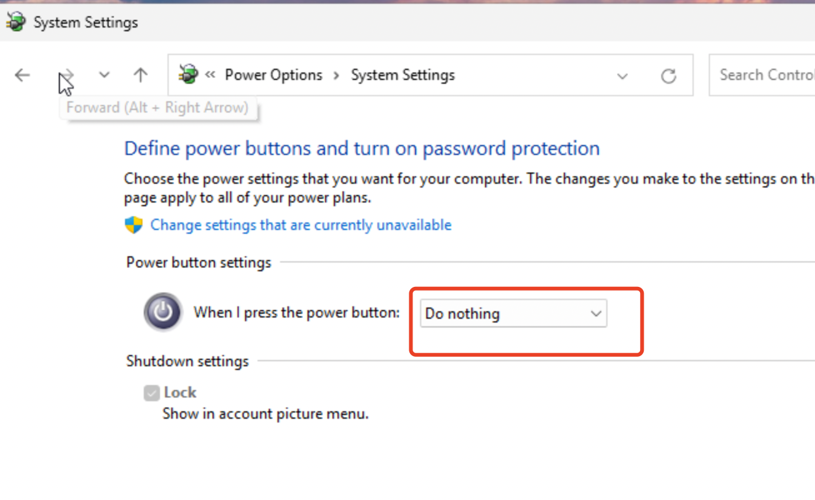Click 'When I press the power button' label
The height and width of the screenshot is (500, 815).
pos(296,312)
